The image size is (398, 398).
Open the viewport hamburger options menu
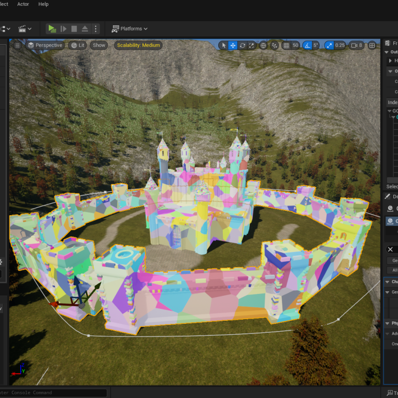coord(17,46)
